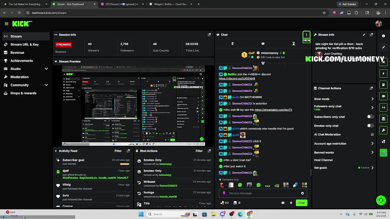The height and width of the screenshot is (219, 390).
Task: Toggle Emotes-only chat switch
Action: (370, 126)
